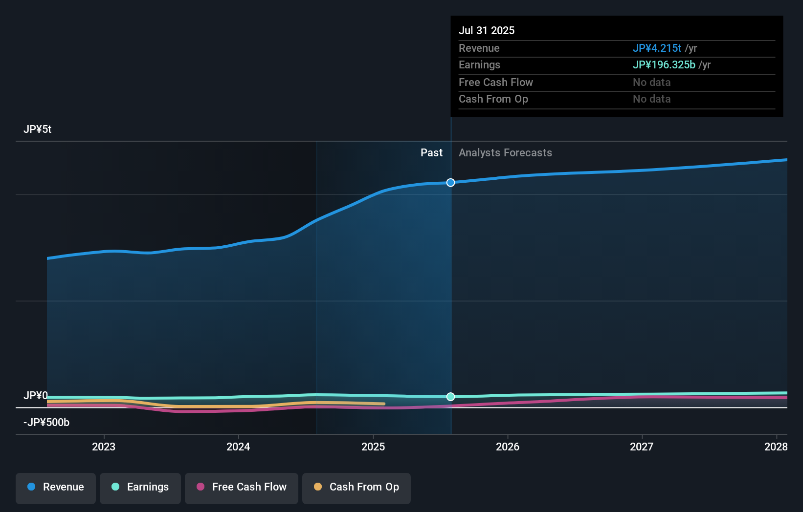Image resolution: width=803 pixels, height=512 pixels.
Task: Toggle the Revenue series visibility
Action: (x=55, y=488)
